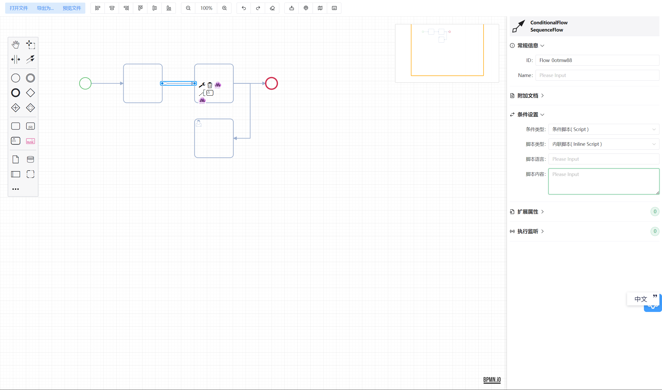This screenshot has height=390, width=662.
Task: Activate the global connect arrow tool
Action: click(x=31, y=59)
